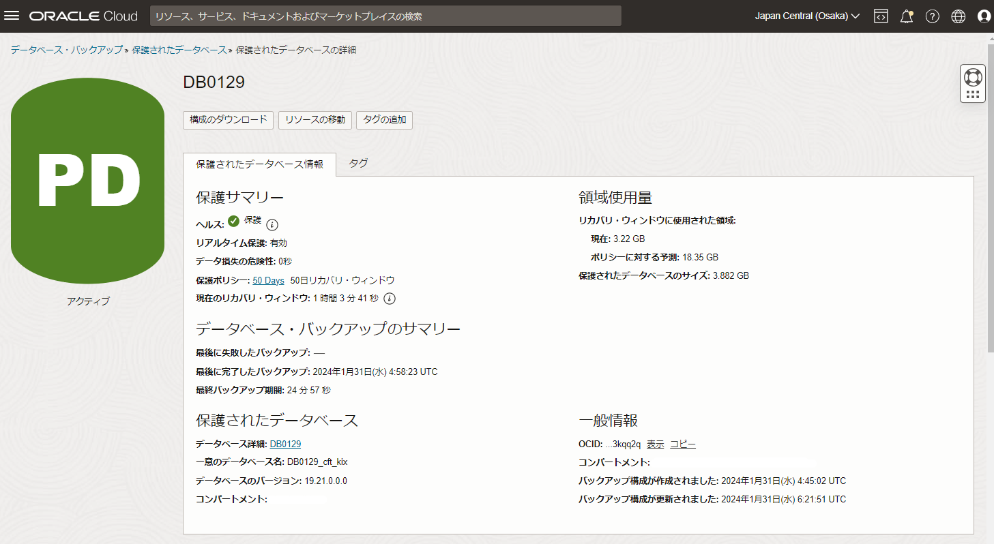Click the top search input field
Image resolution: width=994 pixels, height=544 pixels.
pyautogui.click(x=385, y=16)
